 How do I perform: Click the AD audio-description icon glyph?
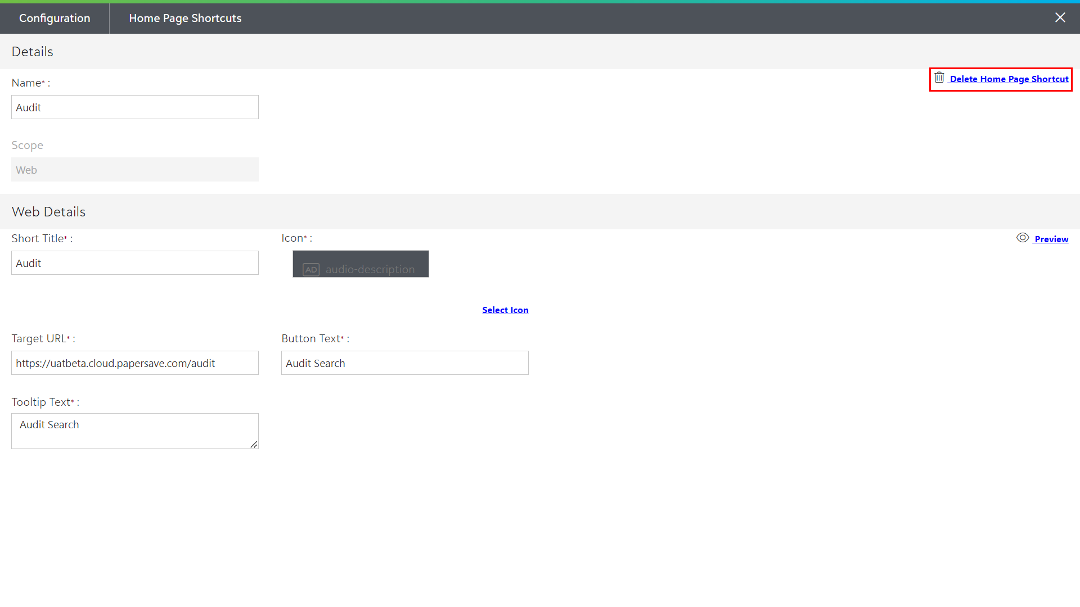tap(311, 270)
